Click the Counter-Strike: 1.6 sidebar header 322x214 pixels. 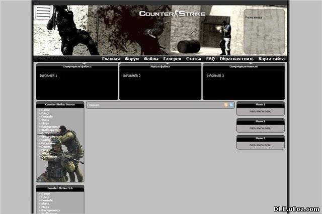tap(60, 188)
